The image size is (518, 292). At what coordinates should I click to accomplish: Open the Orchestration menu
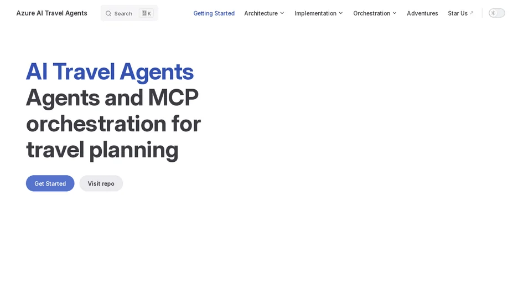tap(375, 13)
